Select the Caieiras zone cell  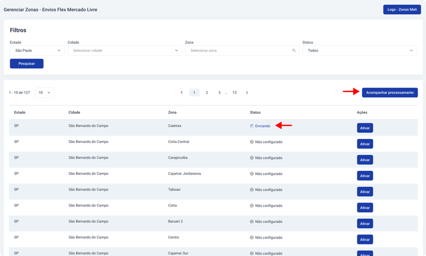[x=175, y=126]
